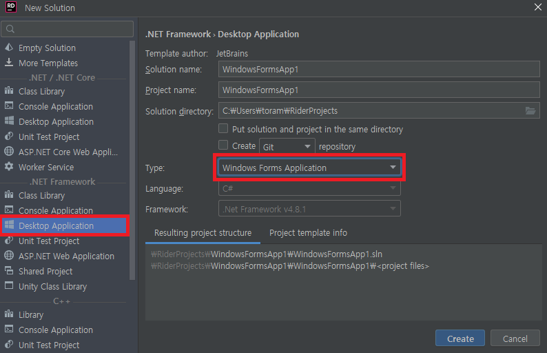The height and width of the screenshot is (353, 547).
Task: Browse for solution directory with folder icon
Action: (530, 111)
